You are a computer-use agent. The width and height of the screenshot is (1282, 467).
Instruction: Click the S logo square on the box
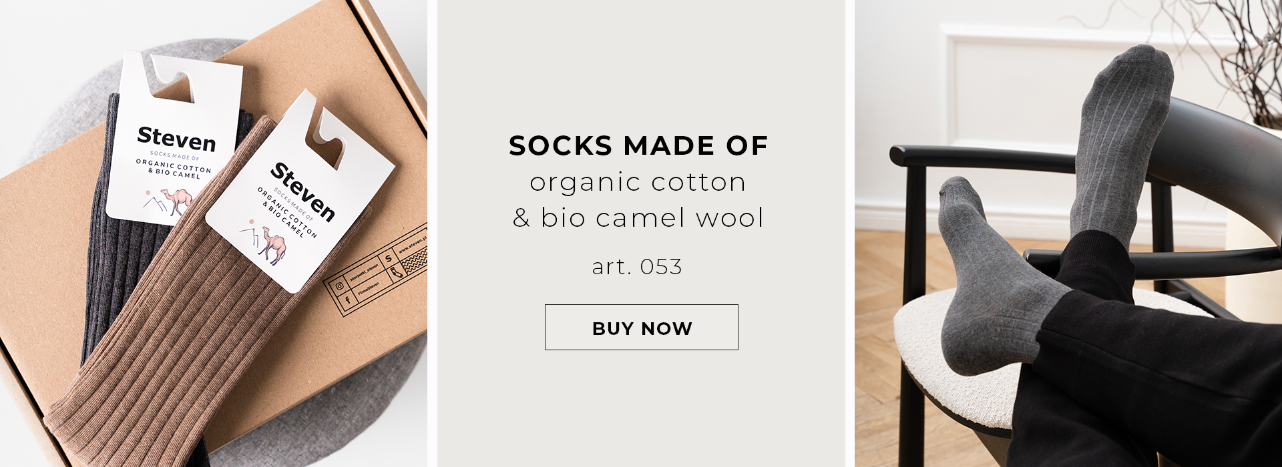click(x=389, y=258)
